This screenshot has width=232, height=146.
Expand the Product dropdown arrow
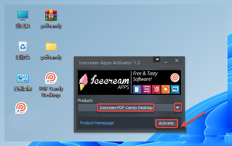click(x=178, y=108)
